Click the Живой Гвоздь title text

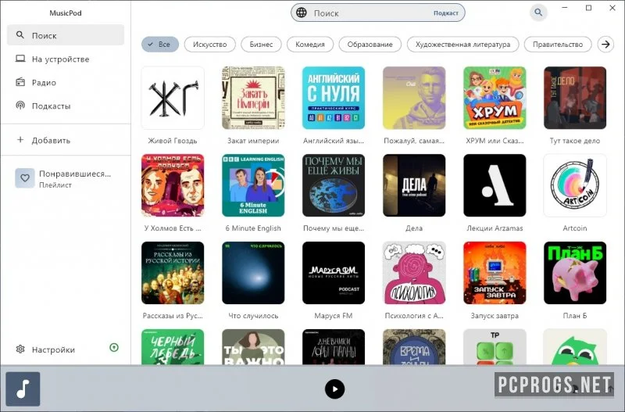tap(173, 141)
